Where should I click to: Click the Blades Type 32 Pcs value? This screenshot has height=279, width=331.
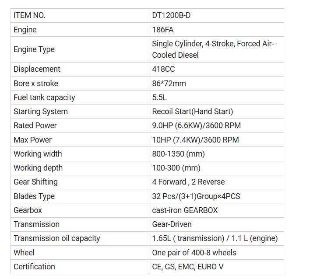tap(196, 196)
